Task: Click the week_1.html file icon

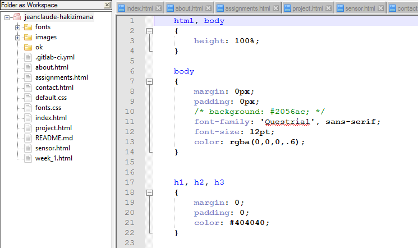Action: tap(28, 159)
